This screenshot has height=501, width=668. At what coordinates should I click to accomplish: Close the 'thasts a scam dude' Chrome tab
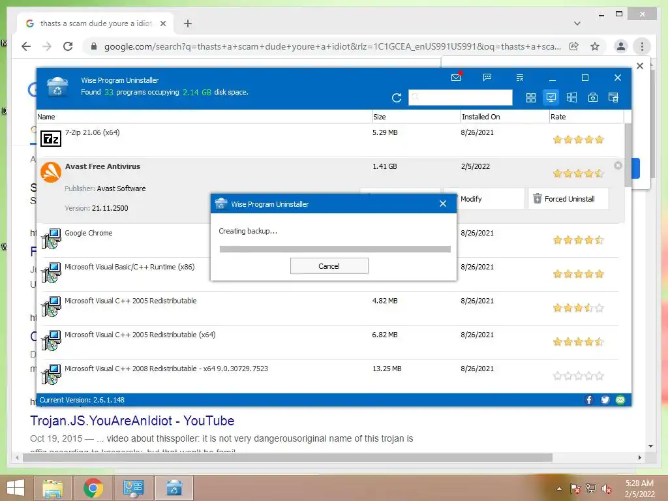[x=162, y=23]
